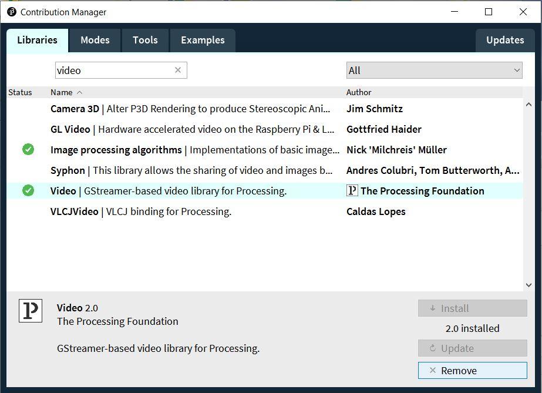Click the large Processing logo in details
The image size is (542, 393).
coord(31,311)
